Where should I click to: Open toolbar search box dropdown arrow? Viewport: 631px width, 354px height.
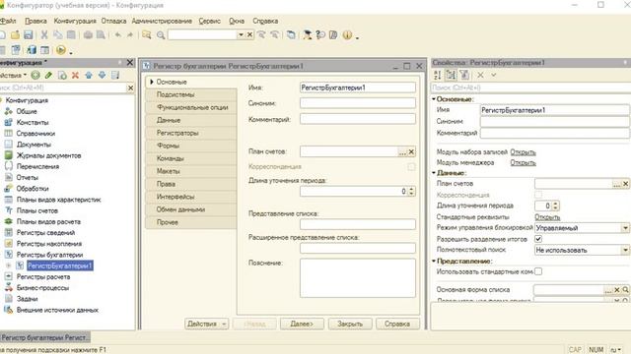click(241, 35)
